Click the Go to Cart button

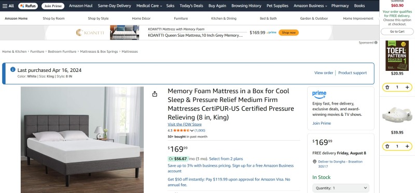tap(397, 32)
